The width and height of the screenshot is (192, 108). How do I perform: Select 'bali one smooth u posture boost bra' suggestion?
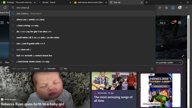(x=82, y=55)
